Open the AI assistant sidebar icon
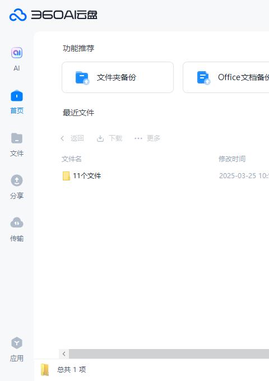 click(17, 53)
